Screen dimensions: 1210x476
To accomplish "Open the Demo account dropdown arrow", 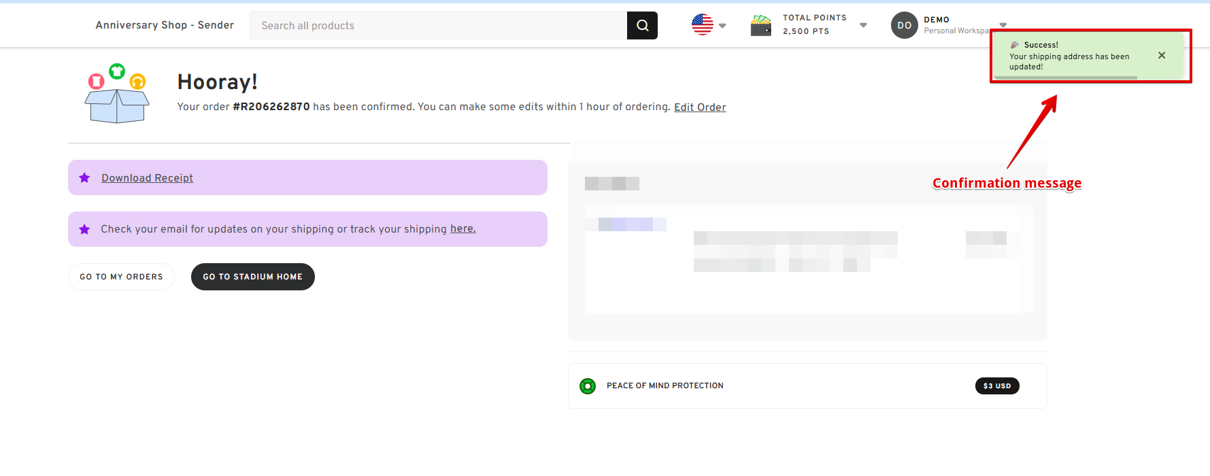I will (1003, 24).
